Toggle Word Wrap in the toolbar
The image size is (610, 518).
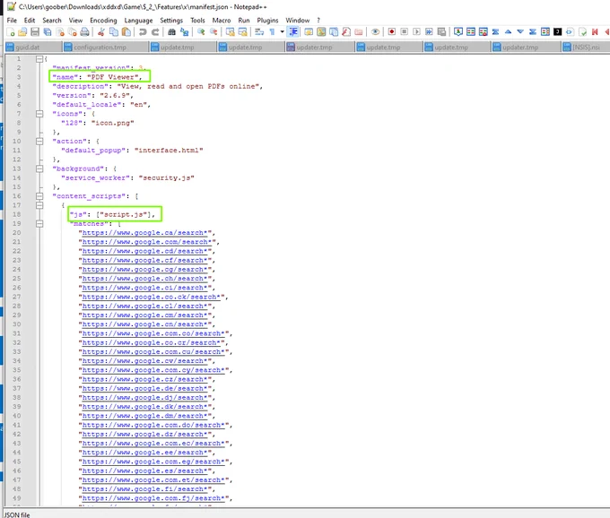pos(259,32)
